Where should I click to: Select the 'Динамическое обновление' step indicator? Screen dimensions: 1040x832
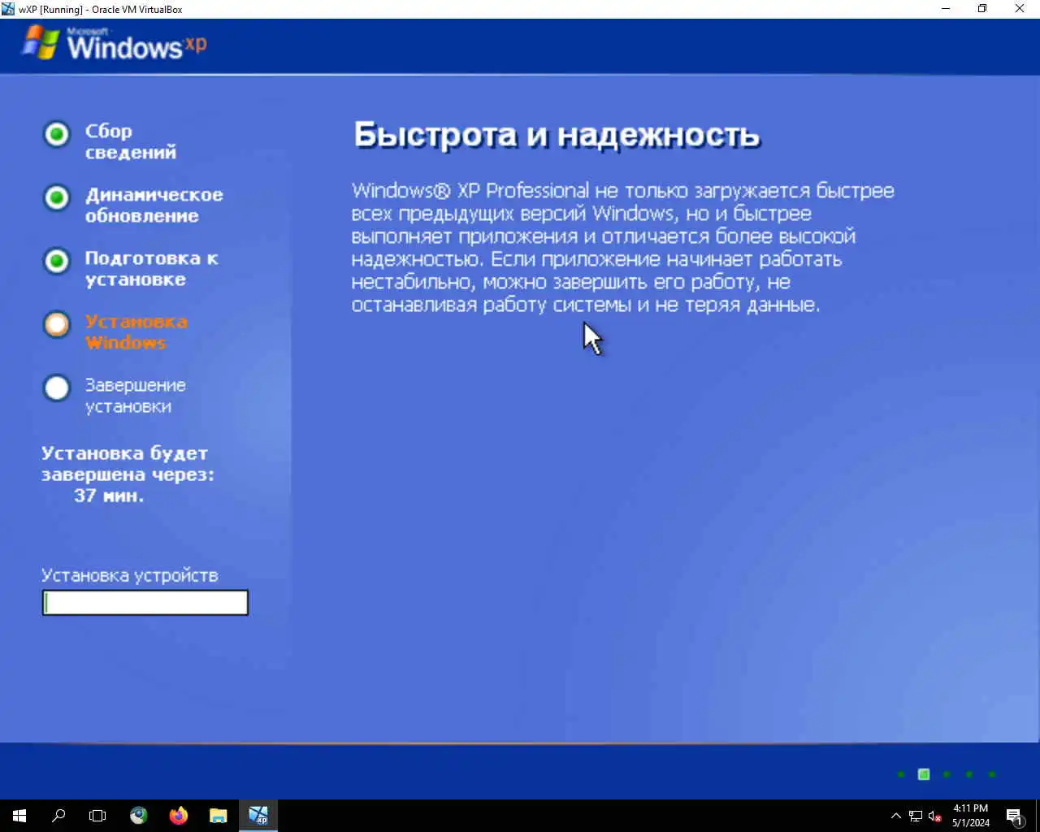point(57,197)
